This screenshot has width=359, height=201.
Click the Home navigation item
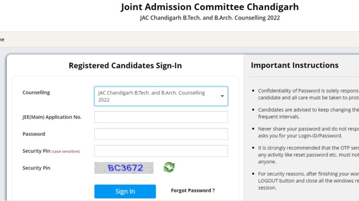[x=2, y=39]
